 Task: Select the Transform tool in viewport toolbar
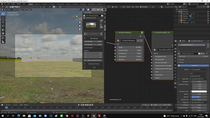click(3, 33)
